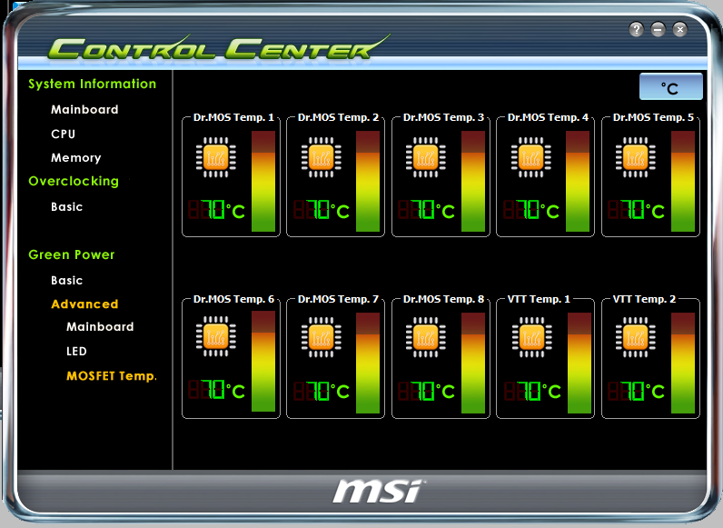
Task: Select Mainboard under System Information
Action: 84,109
